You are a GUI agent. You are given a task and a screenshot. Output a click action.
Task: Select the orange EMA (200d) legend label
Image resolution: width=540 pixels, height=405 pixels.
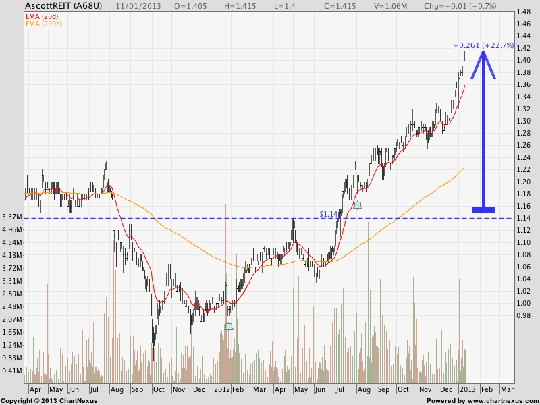click(x=45, y=24)
